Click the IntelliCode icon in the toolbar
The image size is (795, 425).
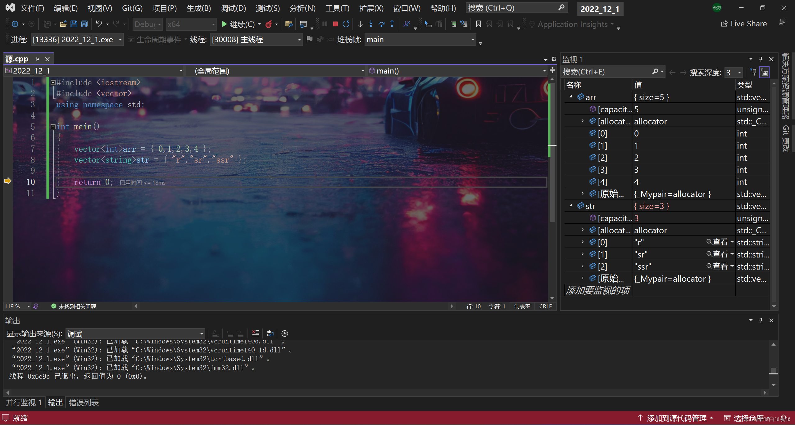(x=407, y=24)
